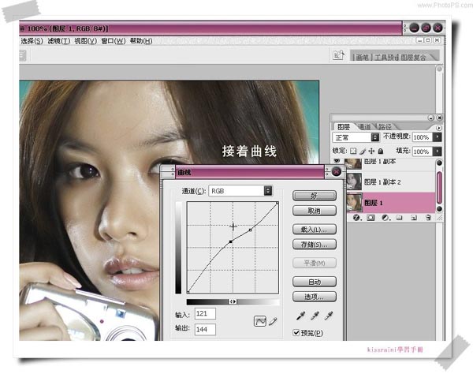Toggle the lock transparent pixels box
This screenshot has height=374, width=473.
[x=353, y=151]
